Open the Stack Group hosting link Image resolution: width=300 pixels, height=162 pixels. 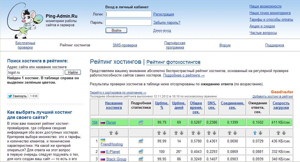[116, 159]
